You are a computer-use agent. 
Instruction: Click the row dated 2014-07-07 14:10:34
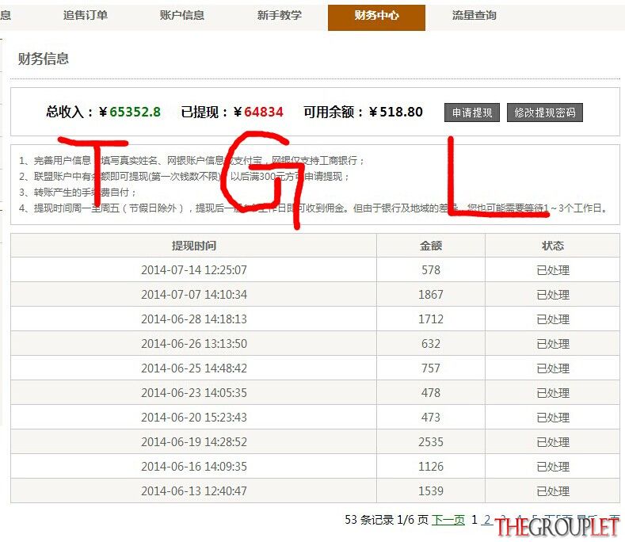coord(315,295)
